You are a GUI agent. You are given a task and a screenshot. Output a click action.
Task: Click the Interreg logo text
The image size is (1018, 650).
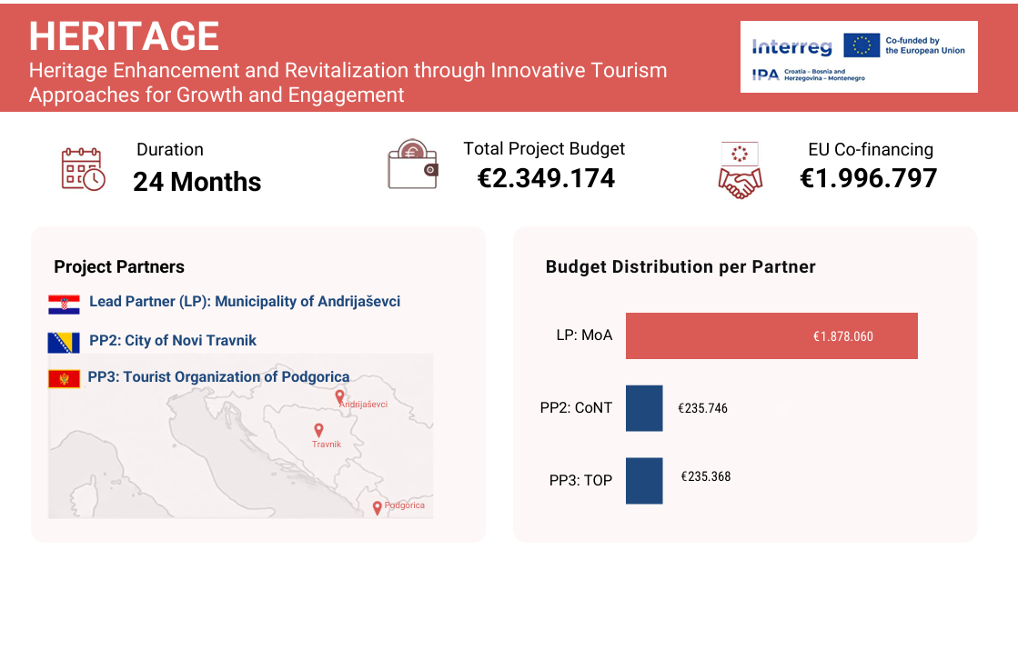click(x=791, y=47)
